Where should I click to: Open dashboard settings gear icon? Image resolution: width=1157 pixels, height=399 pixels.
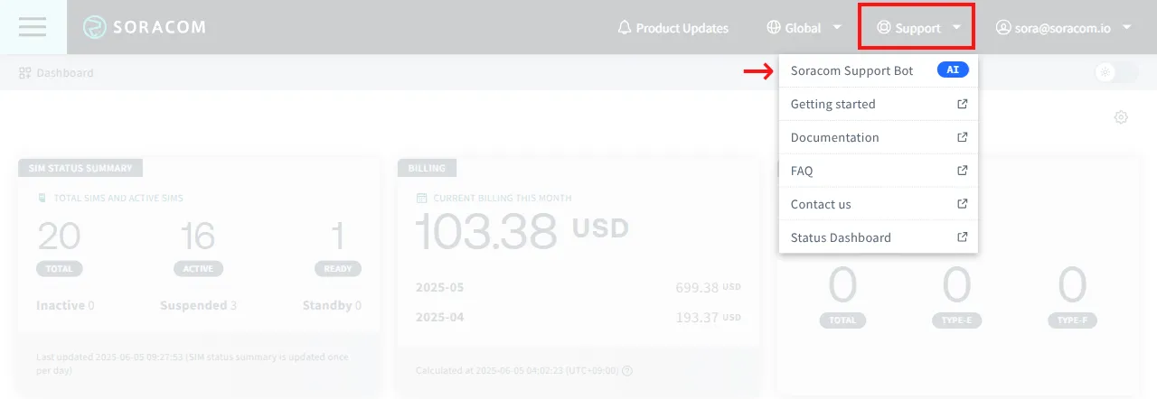[1121, 117]
